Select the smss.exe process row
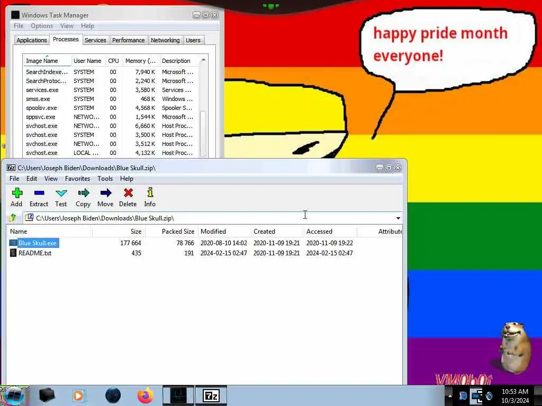This screenshot has height=406, width=542. tap(111, 99)
